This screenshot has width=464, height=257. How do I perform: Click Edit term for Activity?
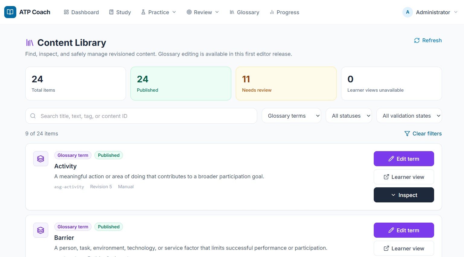404,159
